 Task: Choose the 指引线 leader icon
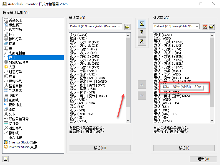[6, 133]
